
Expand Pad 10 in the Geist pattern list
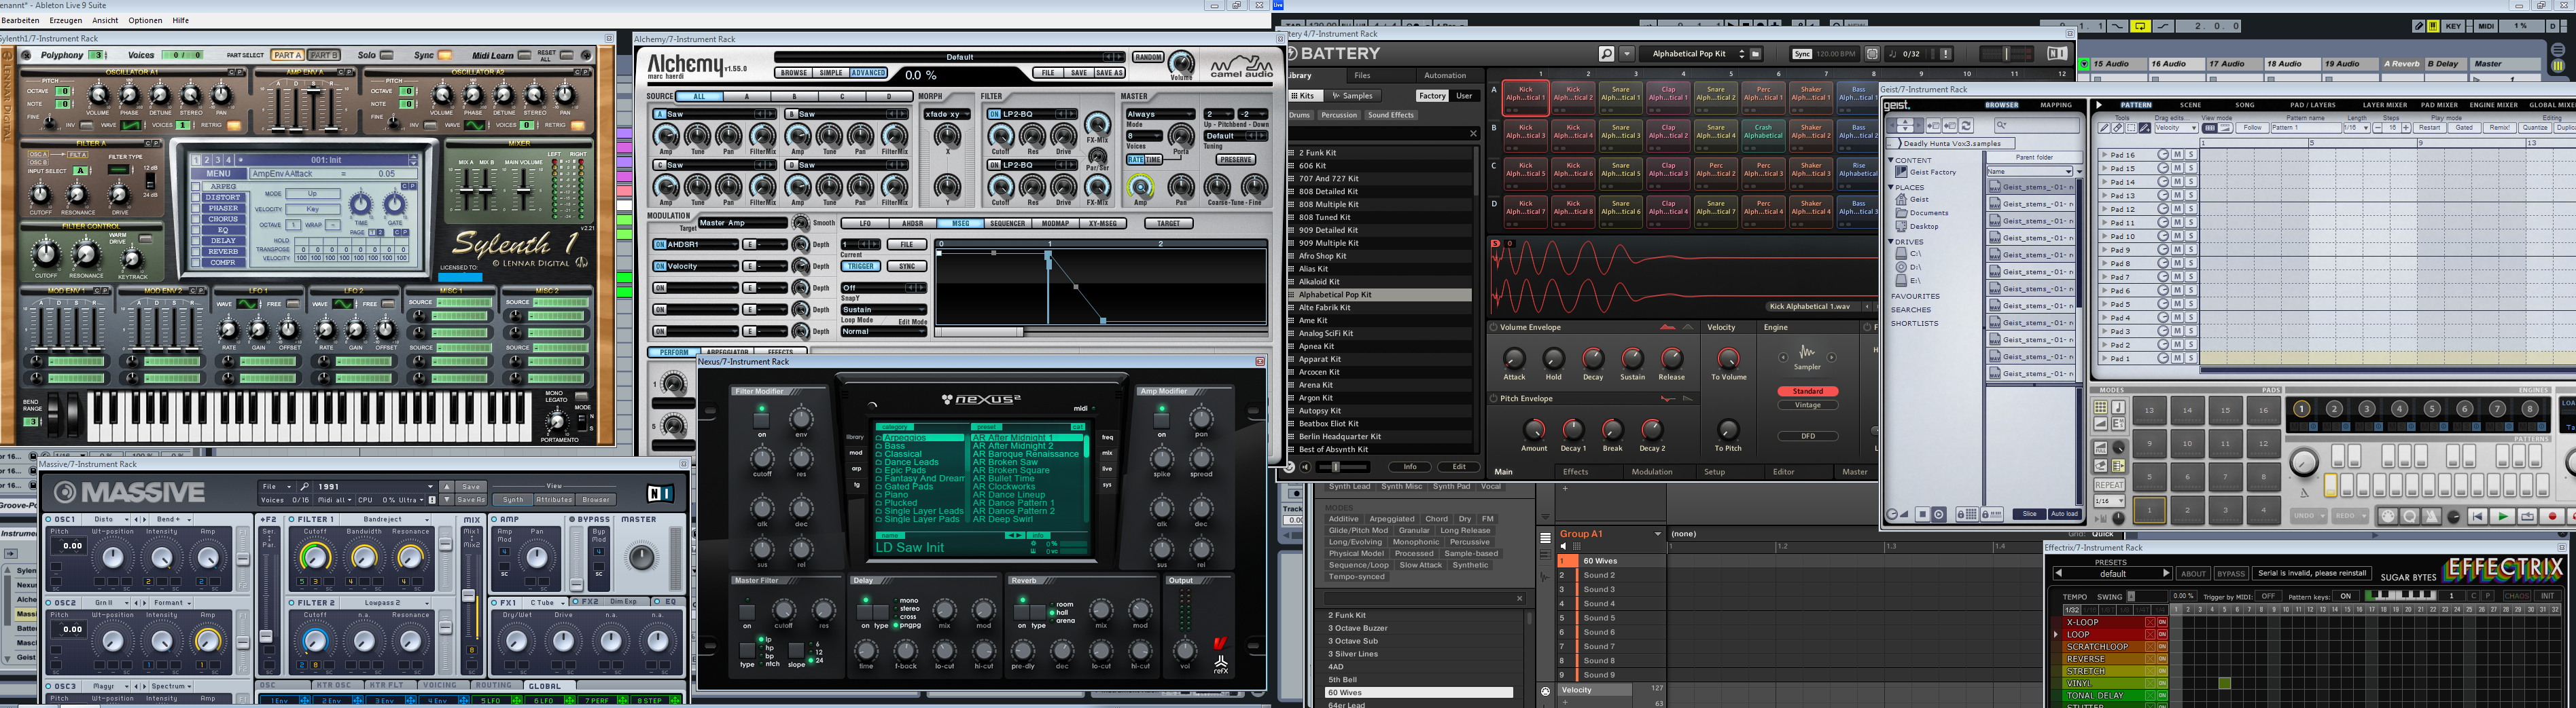tap(2104, 236)
